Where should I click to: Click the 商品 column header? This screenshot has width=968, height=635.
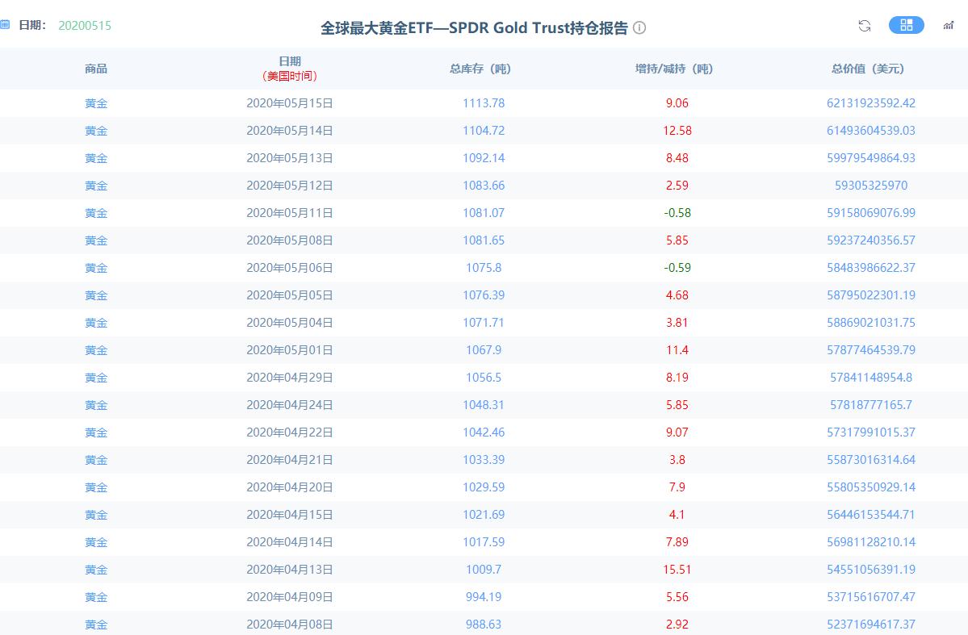tap(96, 69)
